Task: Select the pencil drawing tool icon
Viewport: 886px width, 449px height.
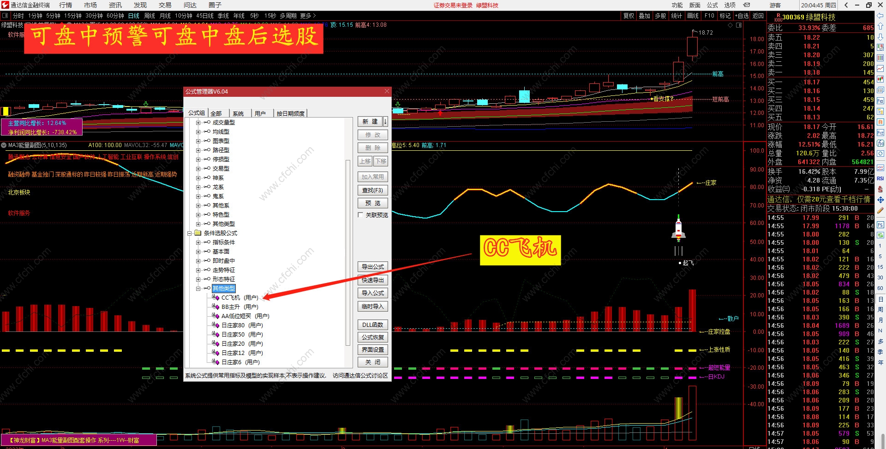Action: tap(880, 210)
